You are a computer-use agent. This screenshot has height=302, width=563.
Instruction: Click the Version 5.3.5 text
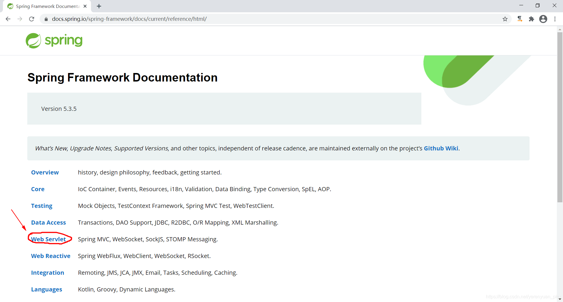(59, 109)
